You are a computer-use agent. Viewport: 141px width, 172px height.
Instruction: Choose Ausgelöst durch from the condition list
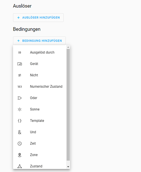(x=40, y=52)
